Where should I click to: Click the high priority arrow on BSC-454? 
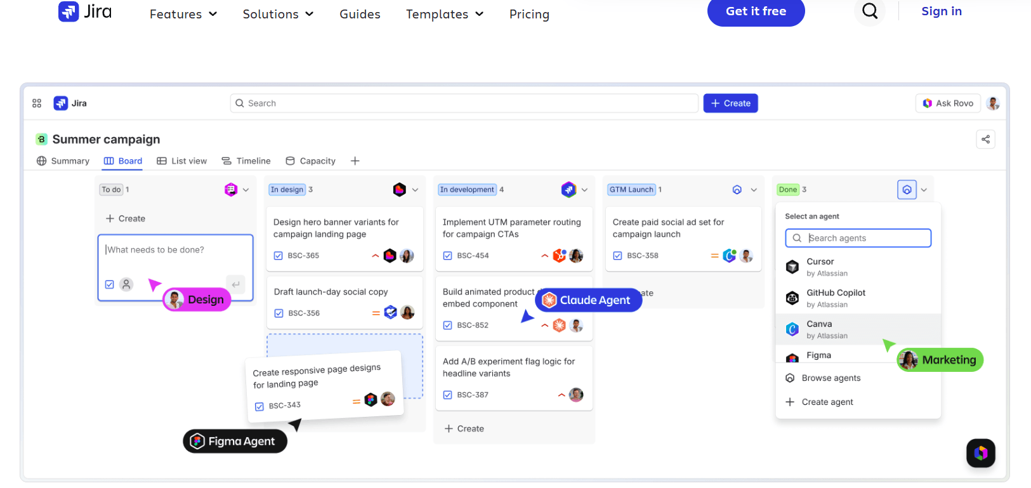click(x=544, y=256)
